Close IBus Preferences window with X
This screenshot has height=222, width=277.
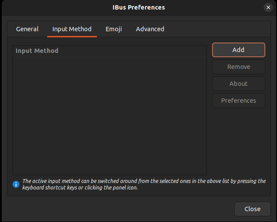(268, 7)
